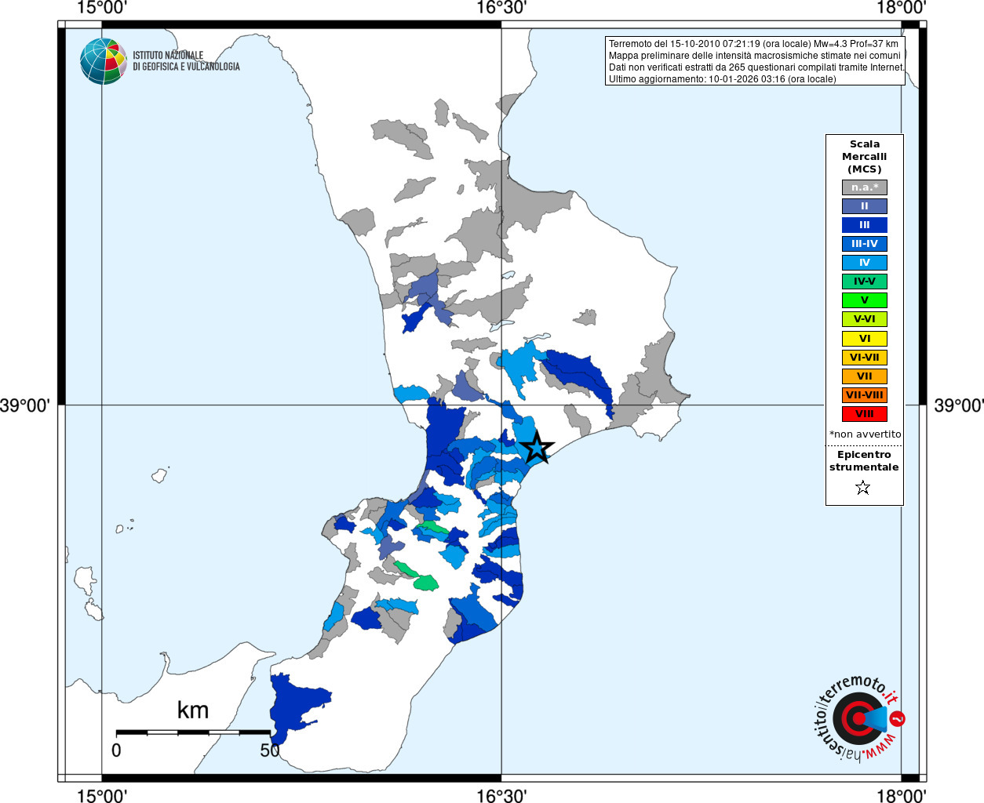Viewport: 984px width, 803px height.
Task: Select the intensity II legend swatch
Action: pyautogui.click(x=864, y=206)
